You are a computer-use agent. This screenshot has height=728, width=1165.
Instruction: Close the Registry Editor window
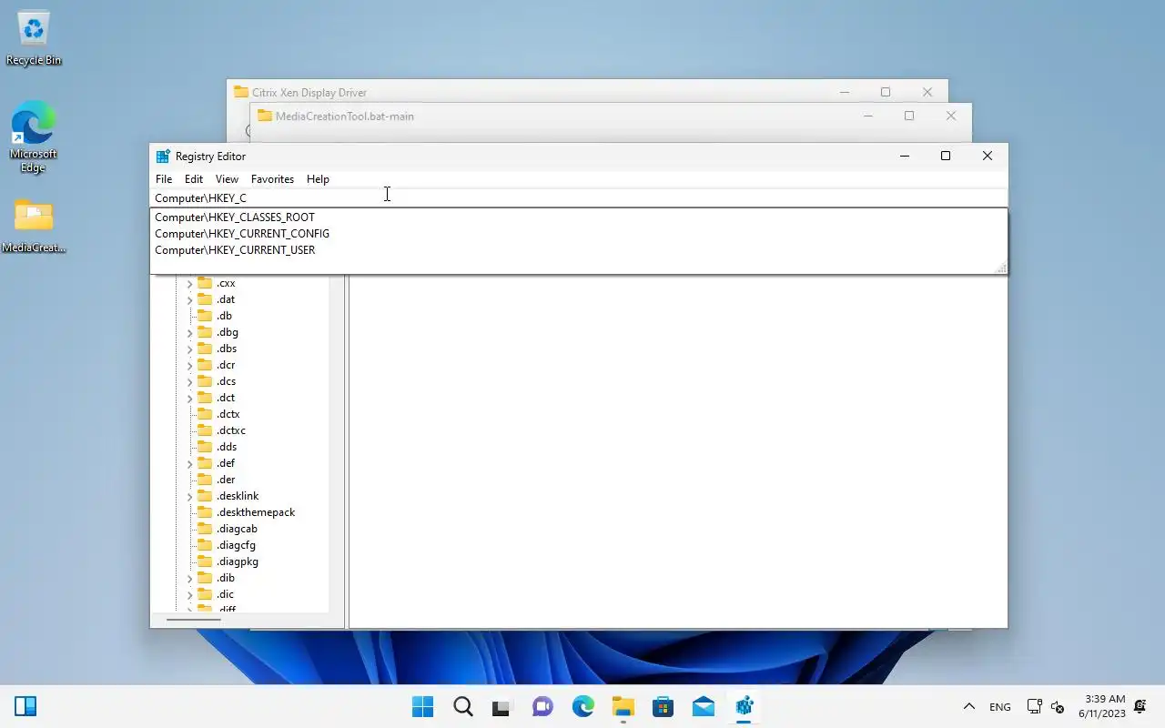[x=988, y=157]
